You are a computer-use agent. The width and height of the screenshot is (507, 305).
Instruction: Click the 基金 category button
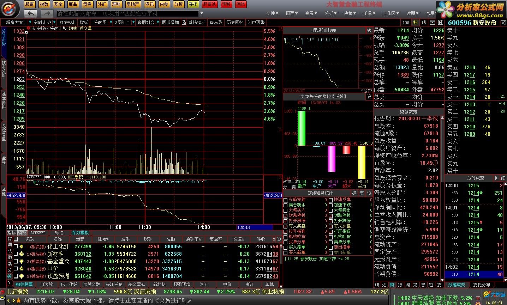click(59, 4)
